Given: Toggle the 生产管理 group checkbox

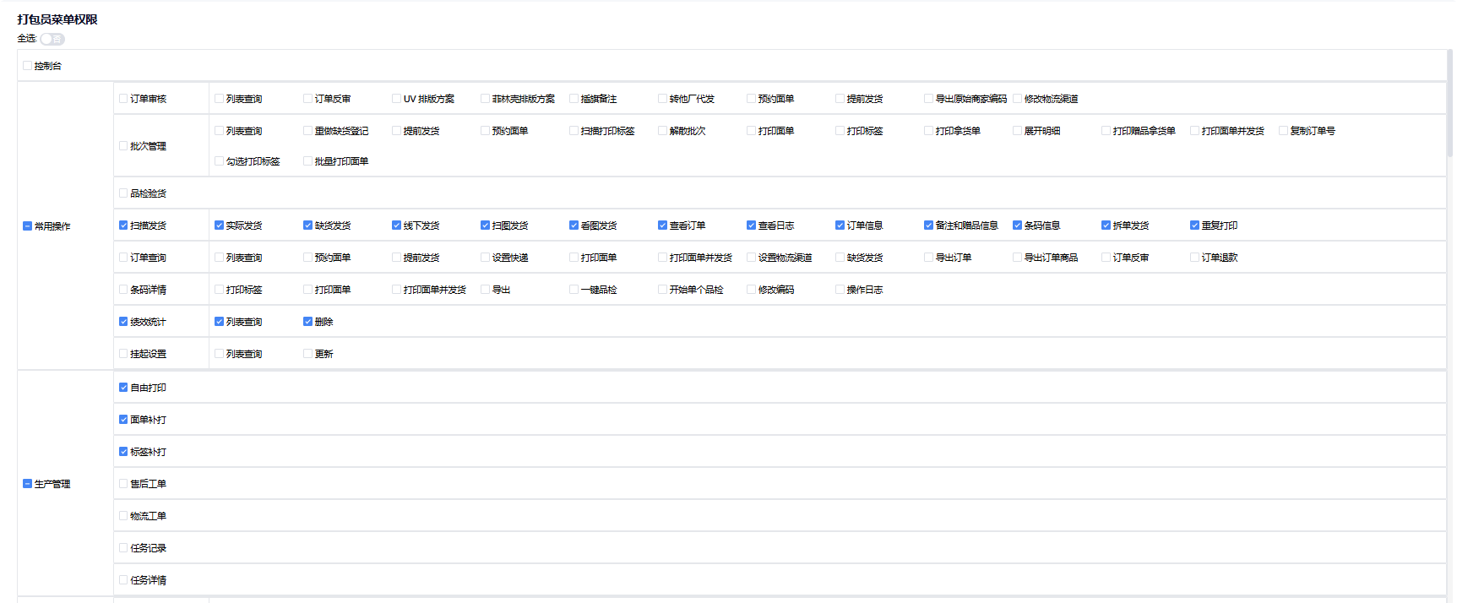Looking at the screenshot, I should pyautogui.click(x=27, y=484).
